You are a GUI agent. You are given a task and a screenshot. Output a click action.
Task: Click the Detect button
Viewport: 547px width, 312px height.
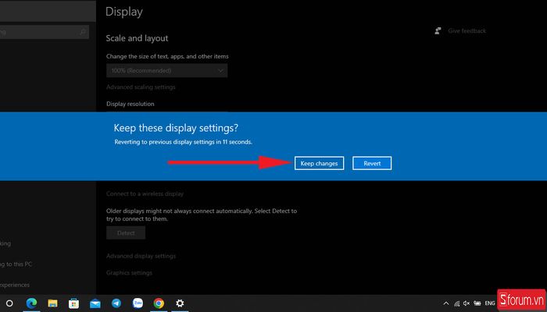coord(126,232)
